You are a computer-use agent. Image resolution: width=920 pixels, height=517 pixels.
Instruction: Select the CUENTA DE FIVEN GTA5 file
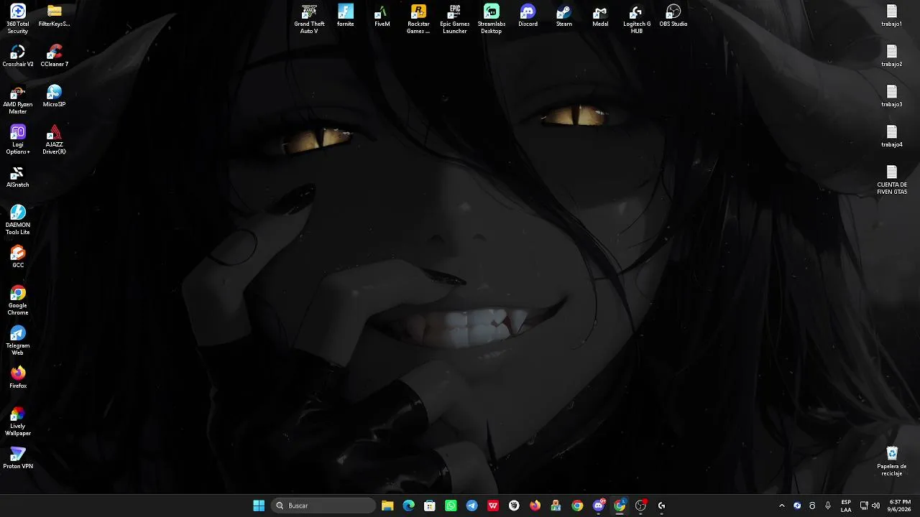(x=892, y=180)
